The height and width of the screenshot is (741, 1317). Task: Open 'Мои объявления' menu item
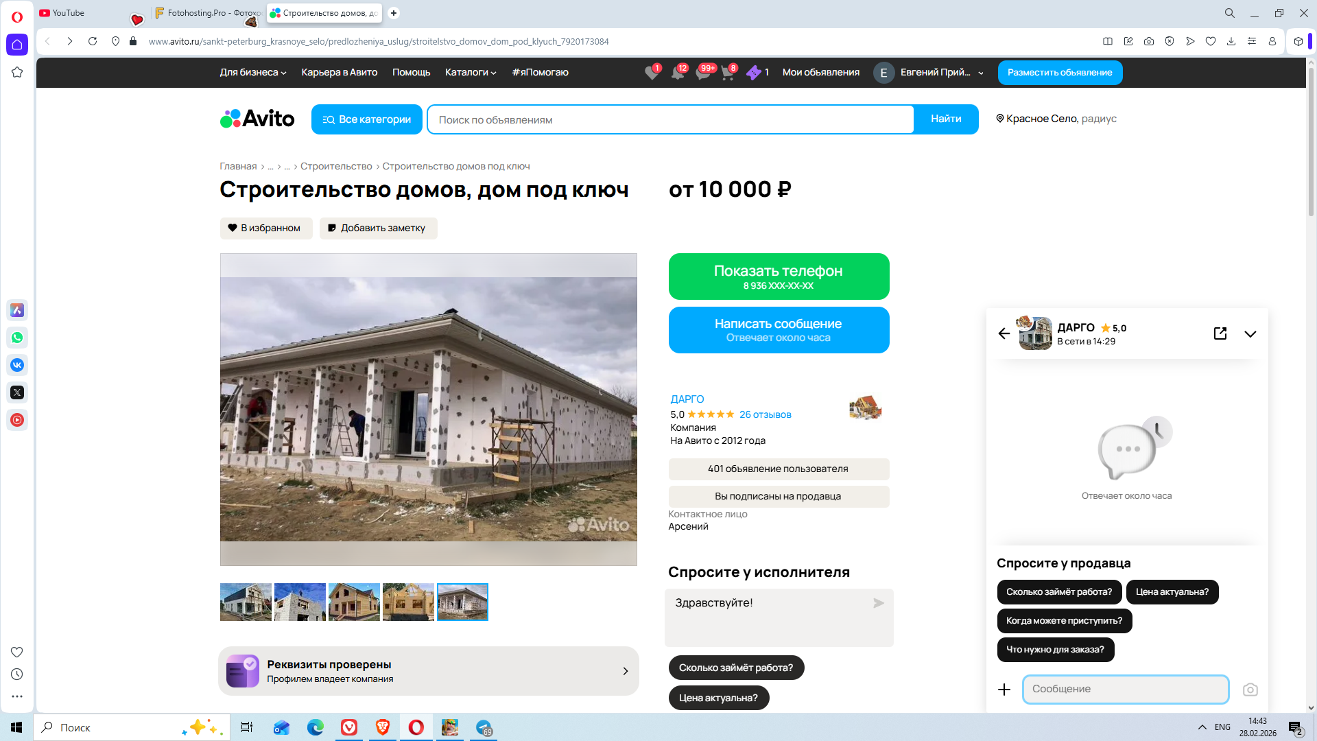820,72
